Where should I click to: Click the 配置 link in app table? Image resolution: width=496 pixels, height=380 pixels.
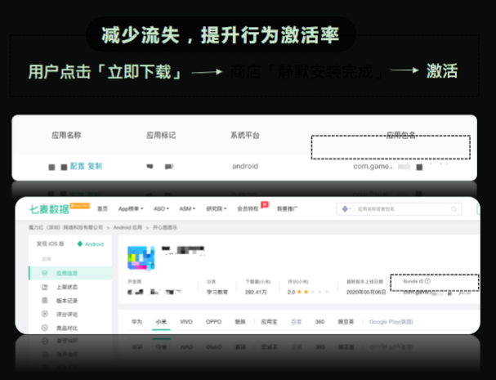[77, 166]
